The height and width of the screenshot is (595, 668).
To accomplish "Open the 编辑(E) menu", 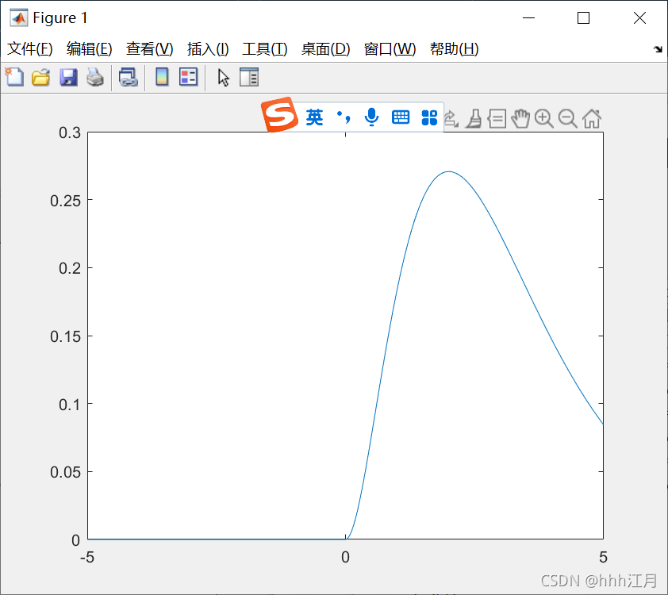I will pos(90,49).
